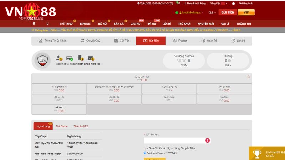Screen dimensions: 285x160
Task: Click the round white icon beside language selector
Action: click(233, 4)
